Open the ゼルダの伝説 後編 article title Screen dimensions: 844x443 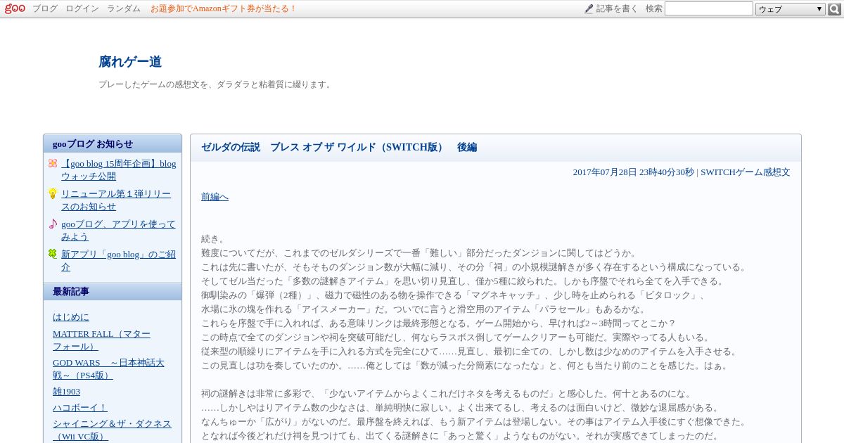click(339, 147)
